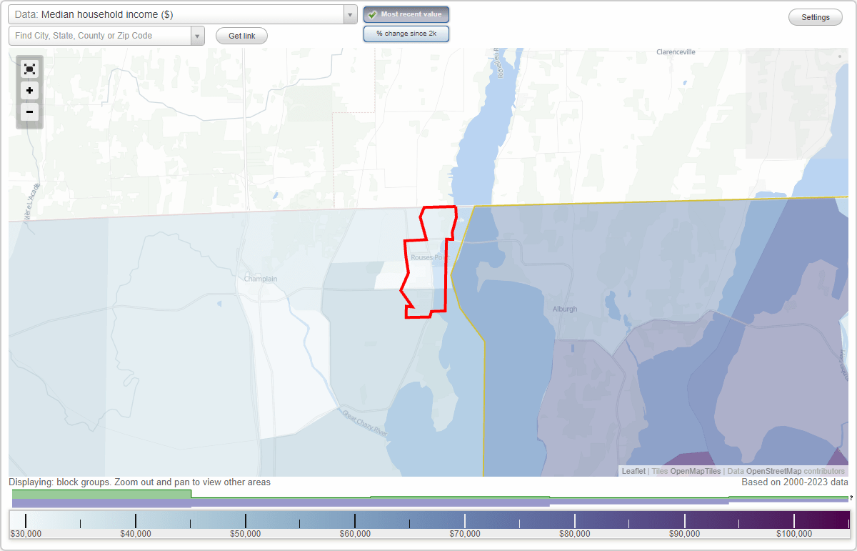Select the 'Most recent value' option
Image resolution: width=857 pixels, height=551 pixels.
point(406,14)
